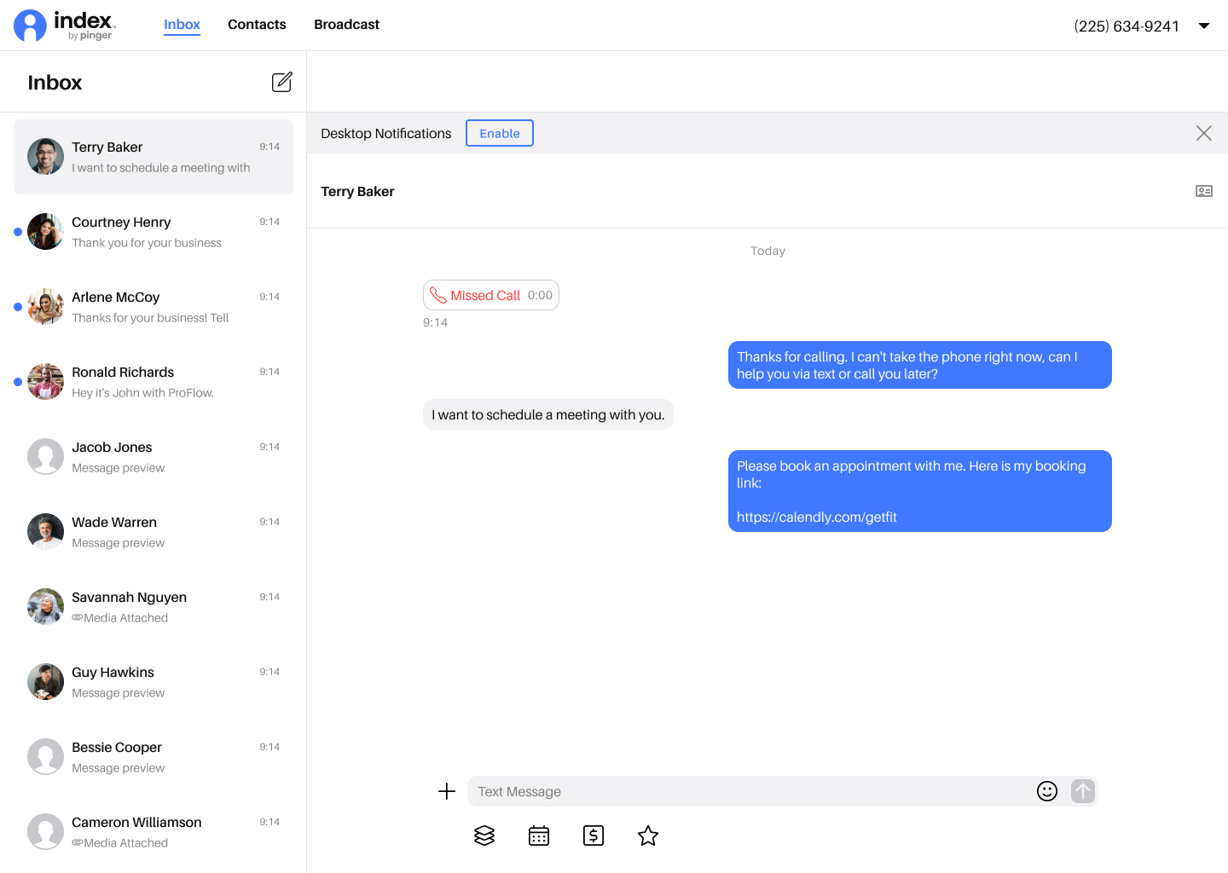Open the calendly.com/getfit link

(816, 517)
